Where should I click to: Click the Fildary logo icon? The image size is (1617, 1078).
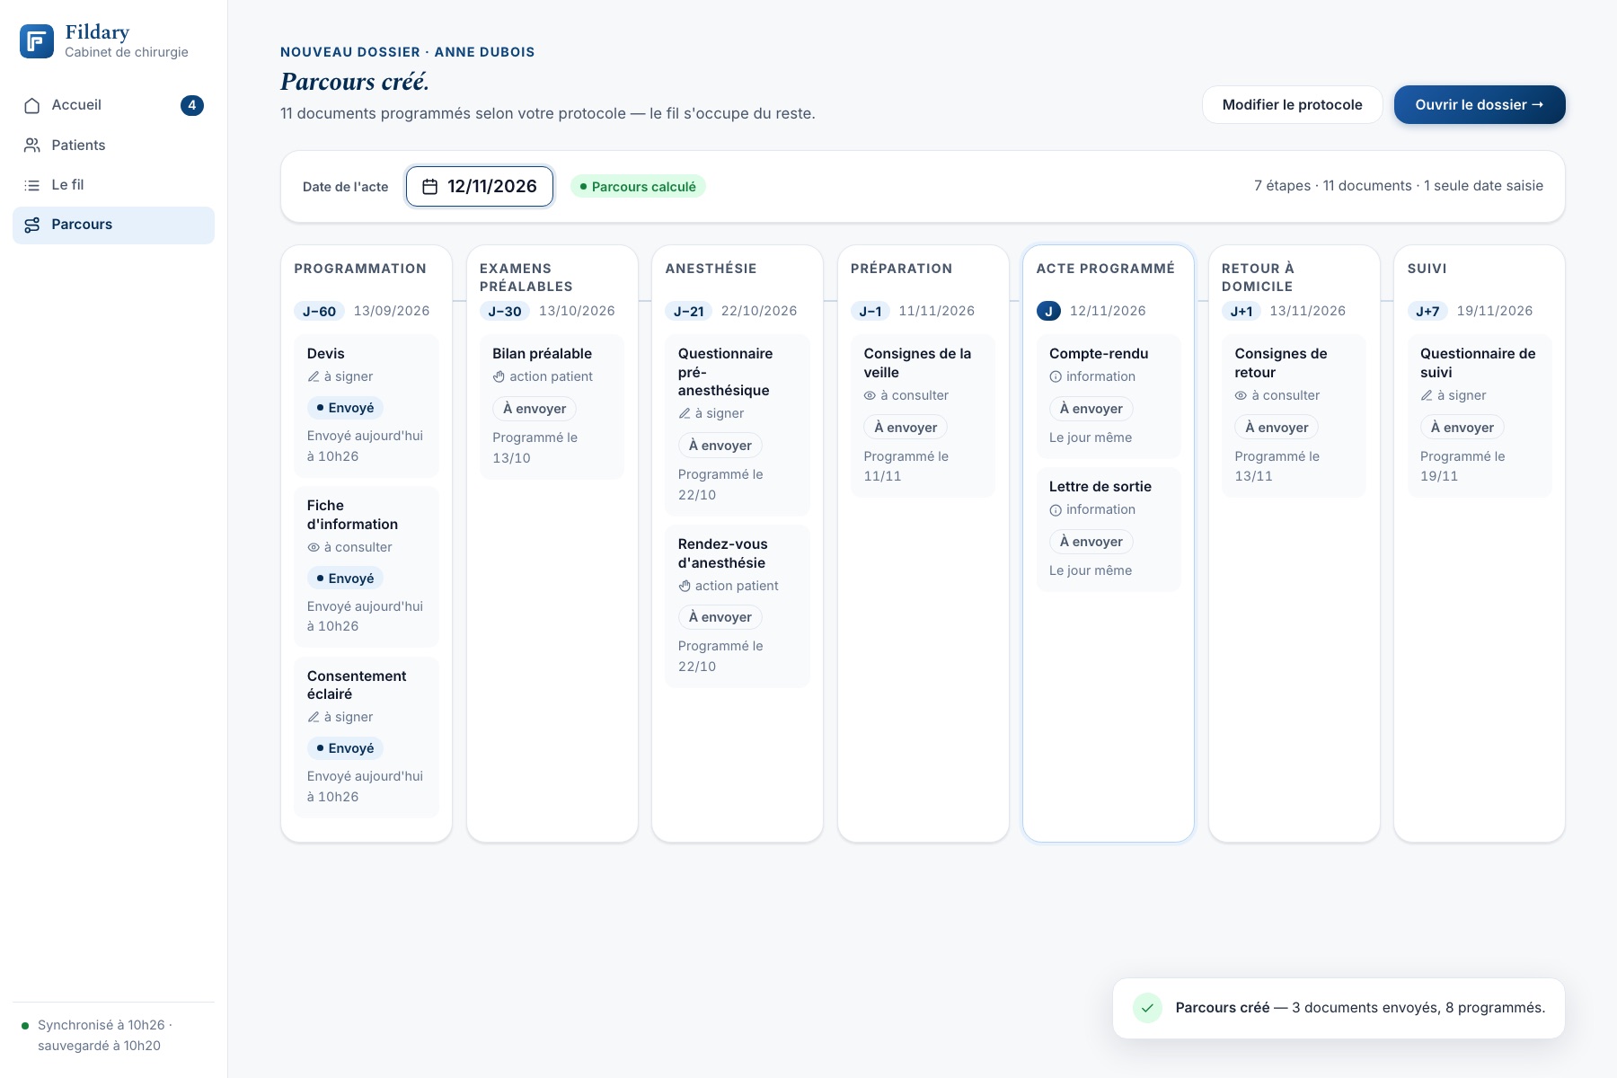point(37,41)
